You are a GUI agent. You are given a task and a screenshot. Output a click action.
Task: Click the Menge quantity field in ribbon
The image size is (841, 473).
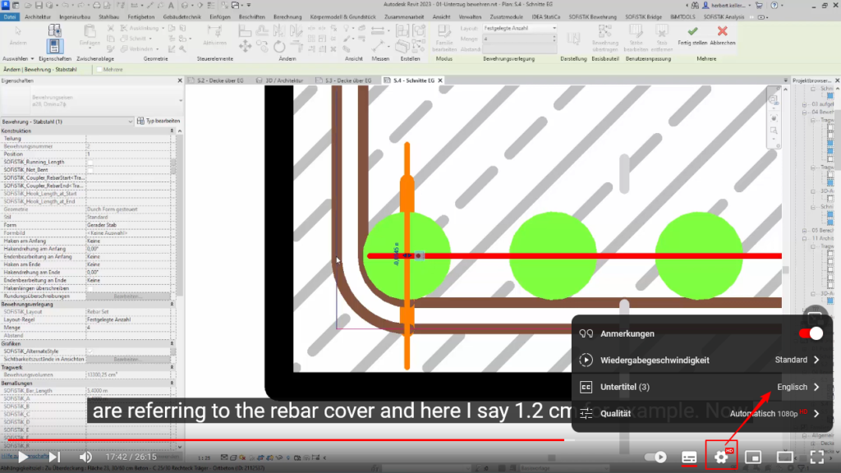519,39
